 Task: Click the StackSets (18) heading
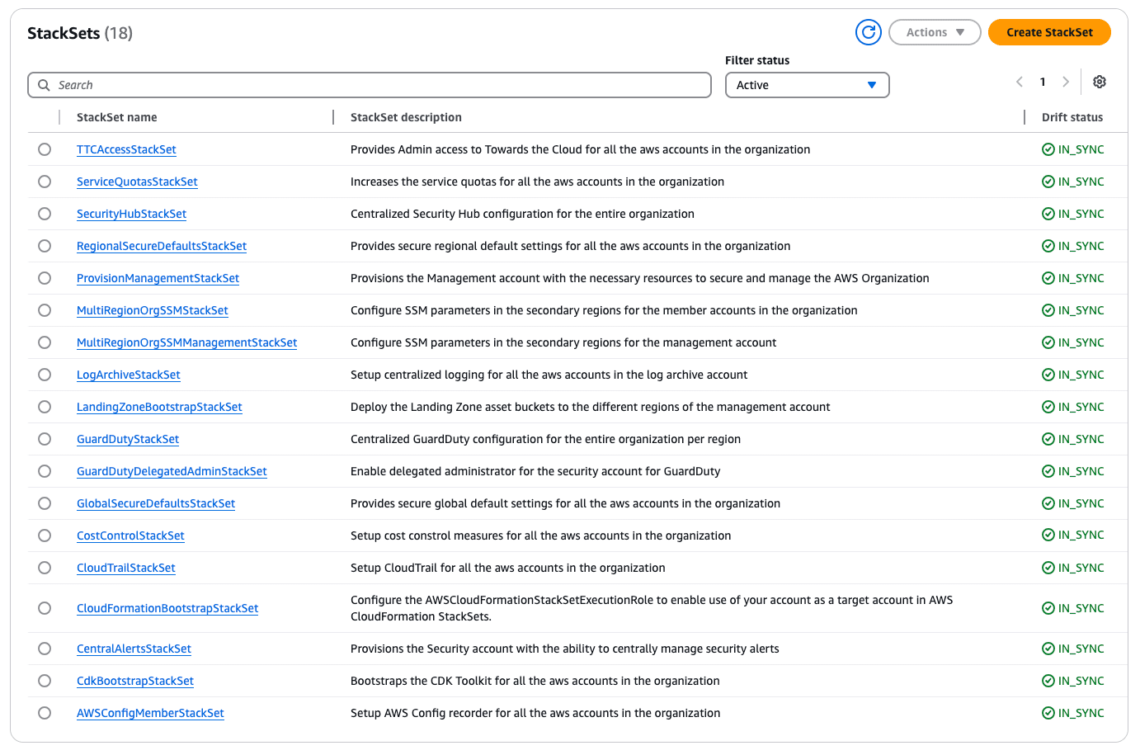click(x=80, y=33)
